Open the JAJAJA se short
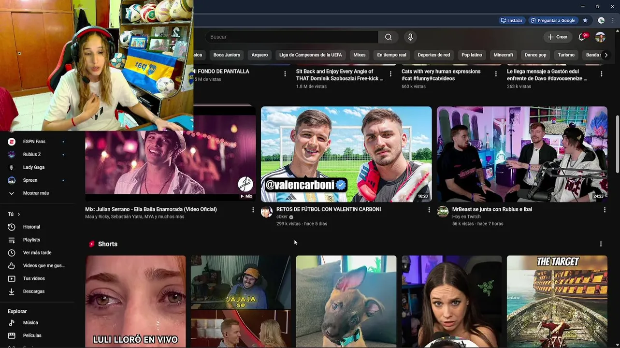 [x=241, y=302]
